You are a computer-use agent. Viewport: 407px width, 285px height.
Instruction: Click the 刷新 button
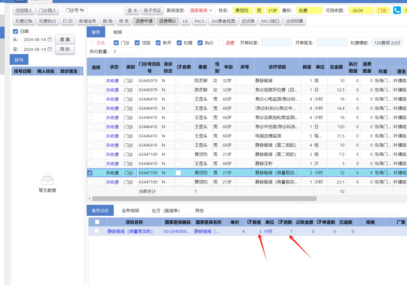[x=65, y=49]
